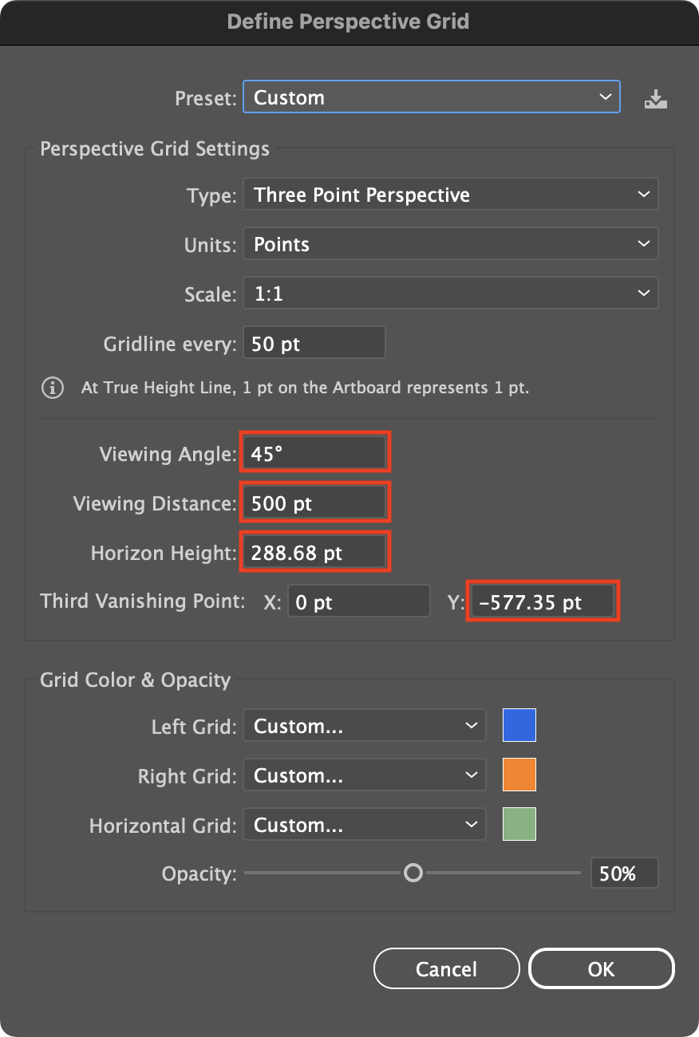
Task: Open the Scale dropdown
Action: 450,293
